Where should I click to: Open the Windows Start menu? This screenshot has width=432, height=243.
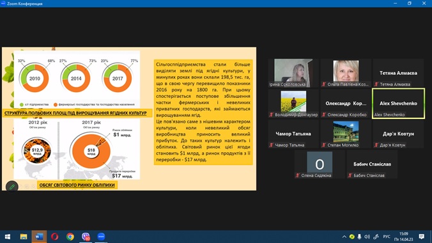(8, 237)
